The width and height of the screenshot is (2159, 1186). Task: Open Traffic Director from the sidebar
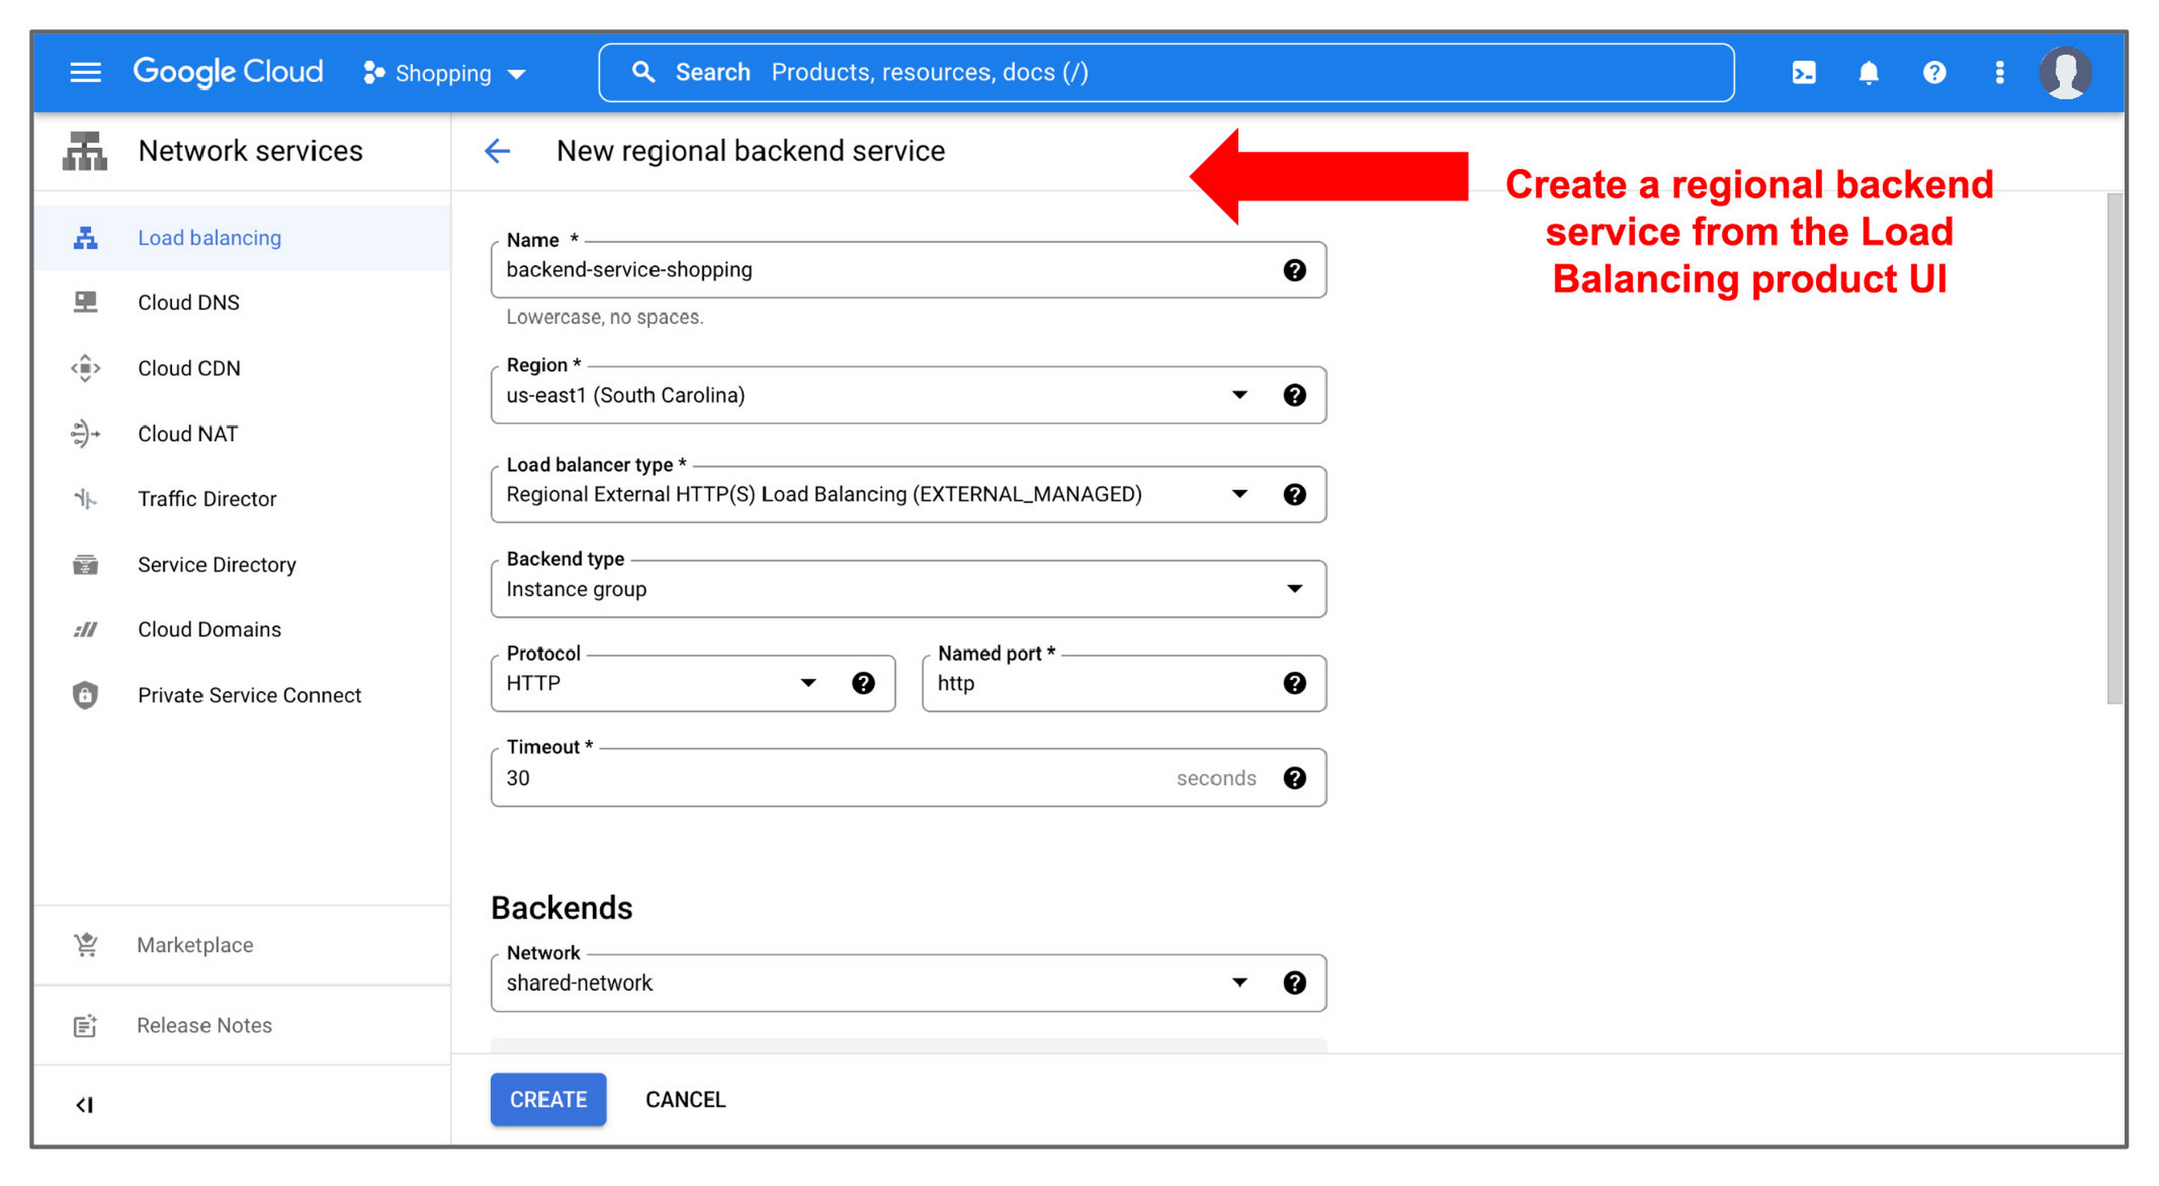pyautogui.click(x=242, y=499)
